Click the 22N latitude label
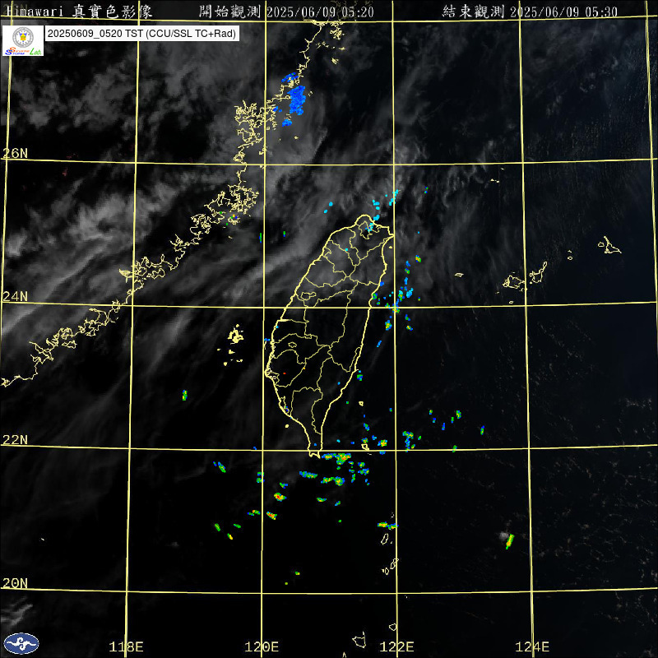 [15, 439]
